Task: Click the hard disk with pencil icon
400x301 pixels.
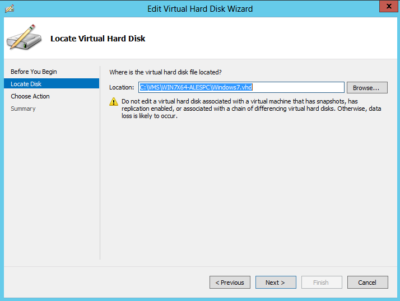Action: click(24, 37)
